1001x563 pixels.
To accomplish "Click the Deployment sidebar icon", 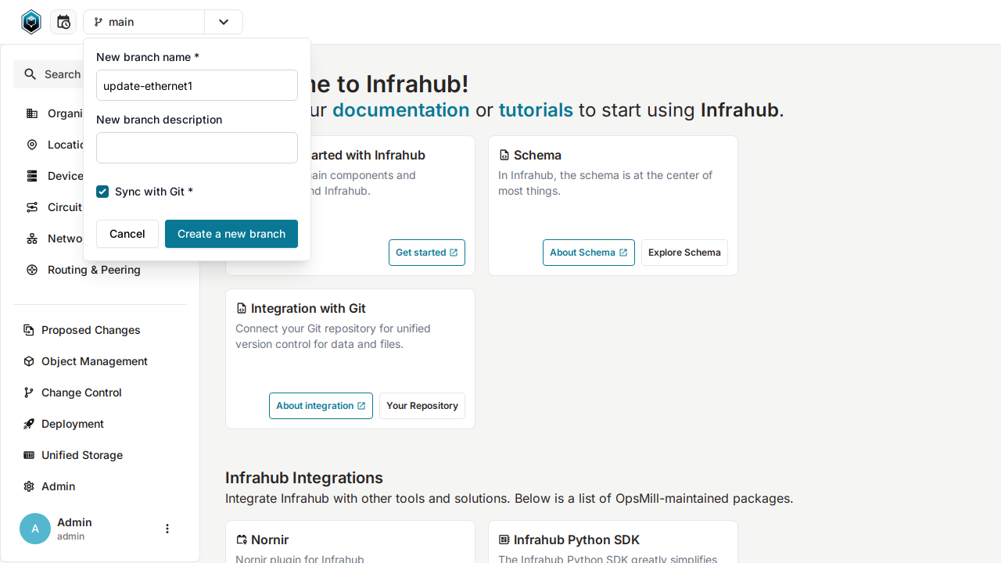I will pyautogui.click(x=29, y=423).
